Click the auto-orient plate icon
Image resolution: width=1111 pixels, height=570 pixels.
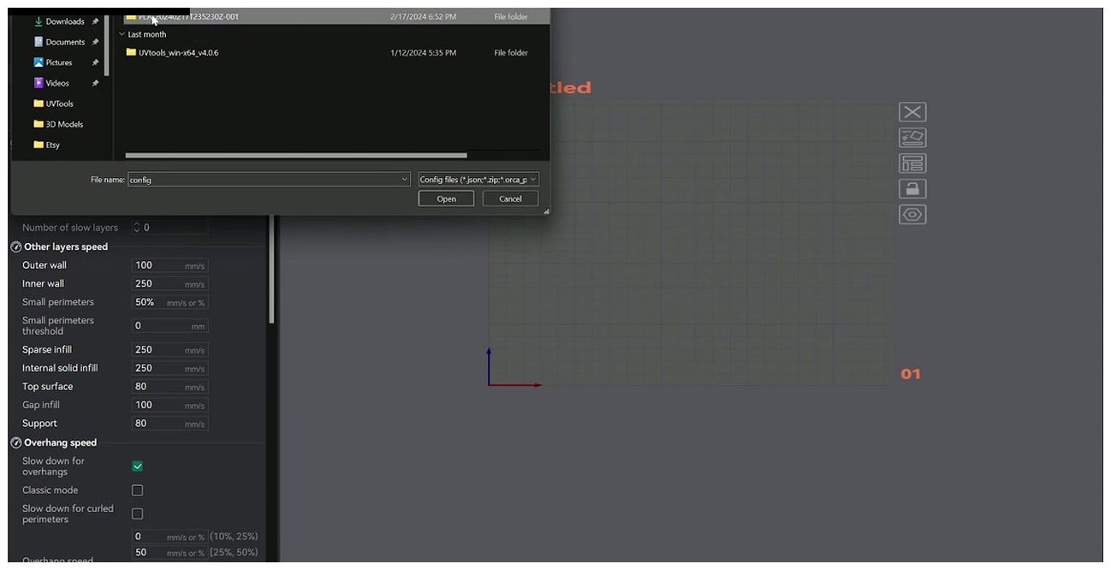point(912,138)
